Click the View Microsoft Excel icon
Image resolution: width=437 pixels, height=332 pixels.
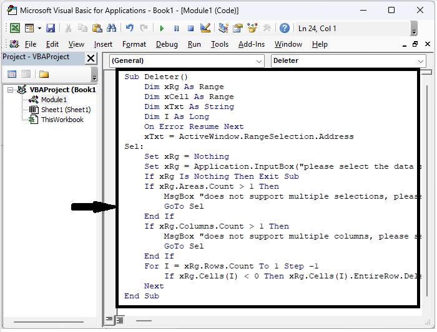(x=15, y=28)
